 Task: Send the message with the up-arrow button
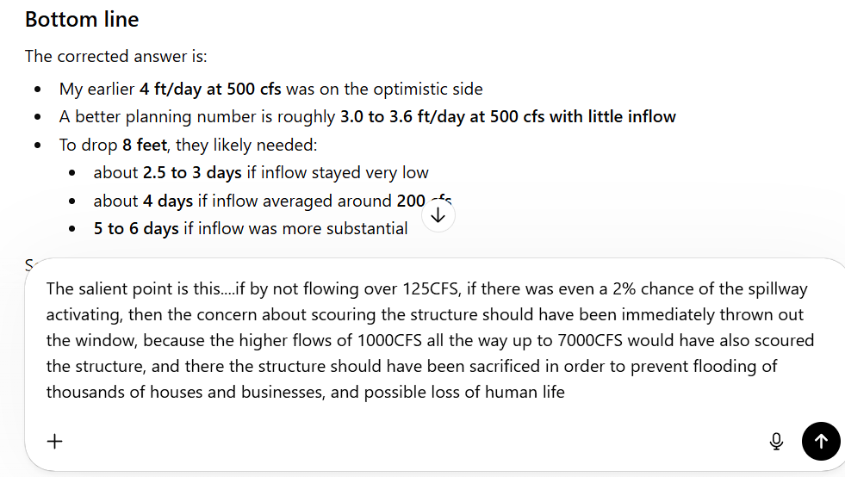tap(821, 442)
